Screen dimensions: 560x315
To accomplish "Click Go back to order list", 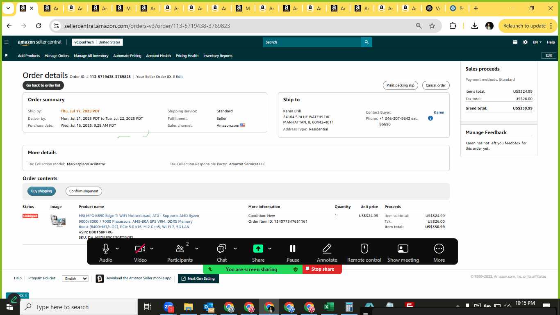I will (x=43, y=85).
